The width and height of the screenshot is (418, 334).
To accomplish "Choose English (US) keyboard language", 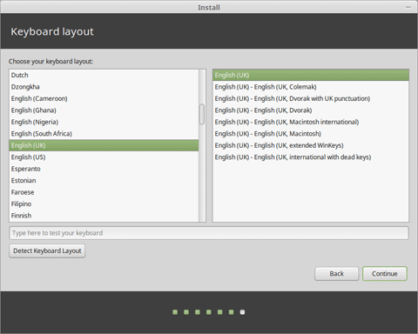I will pos(104,157).
